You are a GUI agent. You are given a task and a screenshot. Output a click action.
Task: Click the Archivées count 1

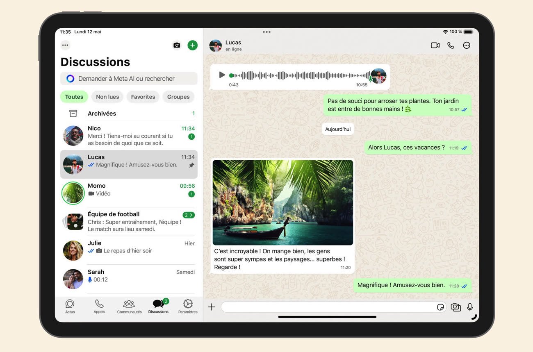click(194, 114)
